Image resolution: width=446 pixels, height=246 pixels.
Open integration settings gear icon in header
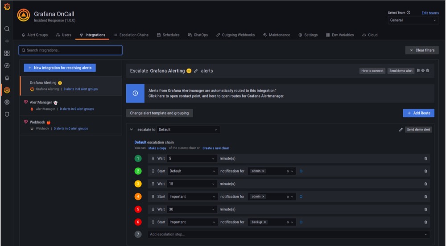coord(423,70)
